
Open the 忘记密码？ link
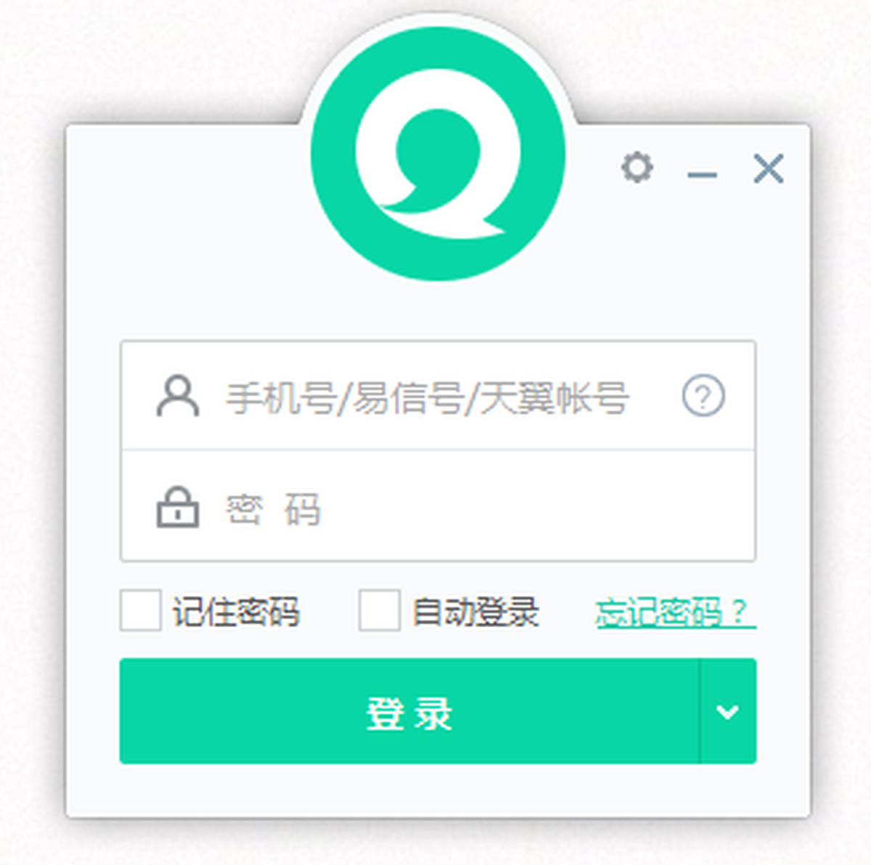tap(676, 613)
